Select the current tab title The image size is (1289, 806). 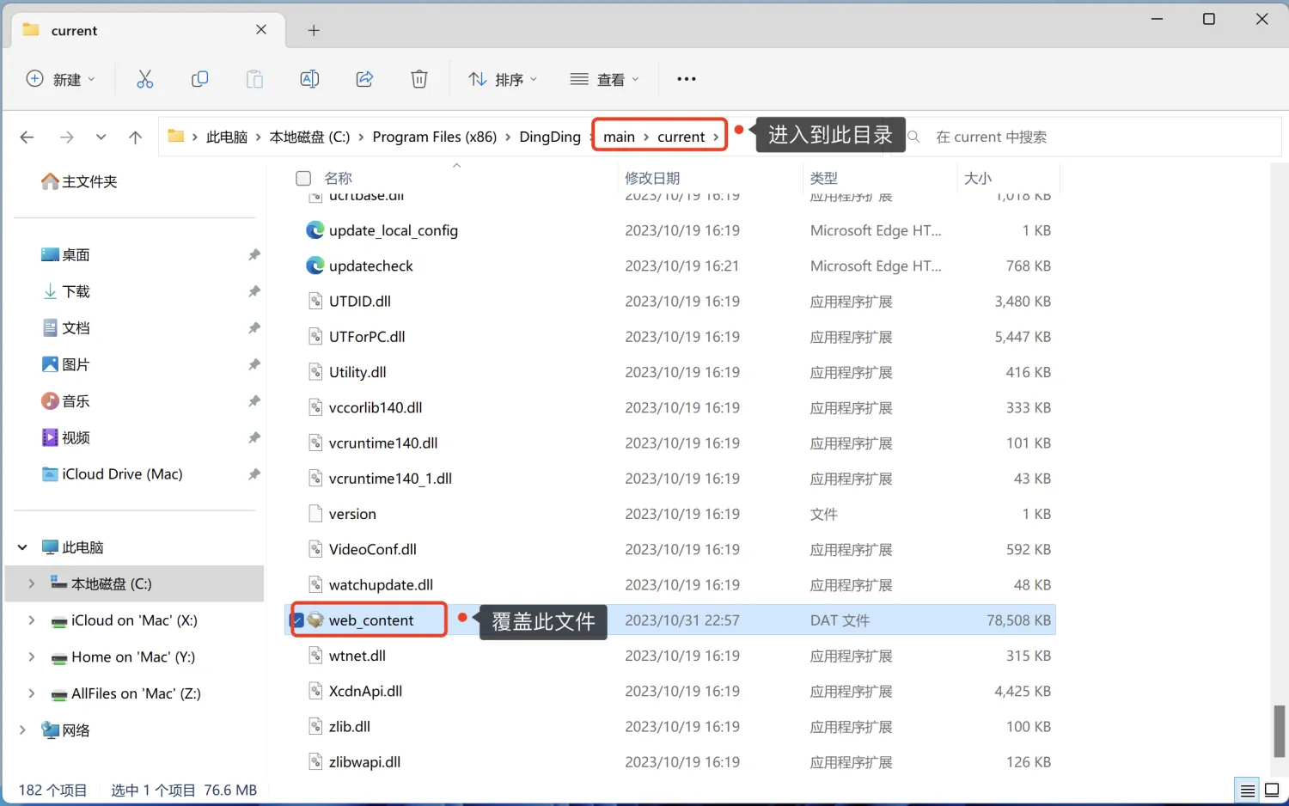74,31
